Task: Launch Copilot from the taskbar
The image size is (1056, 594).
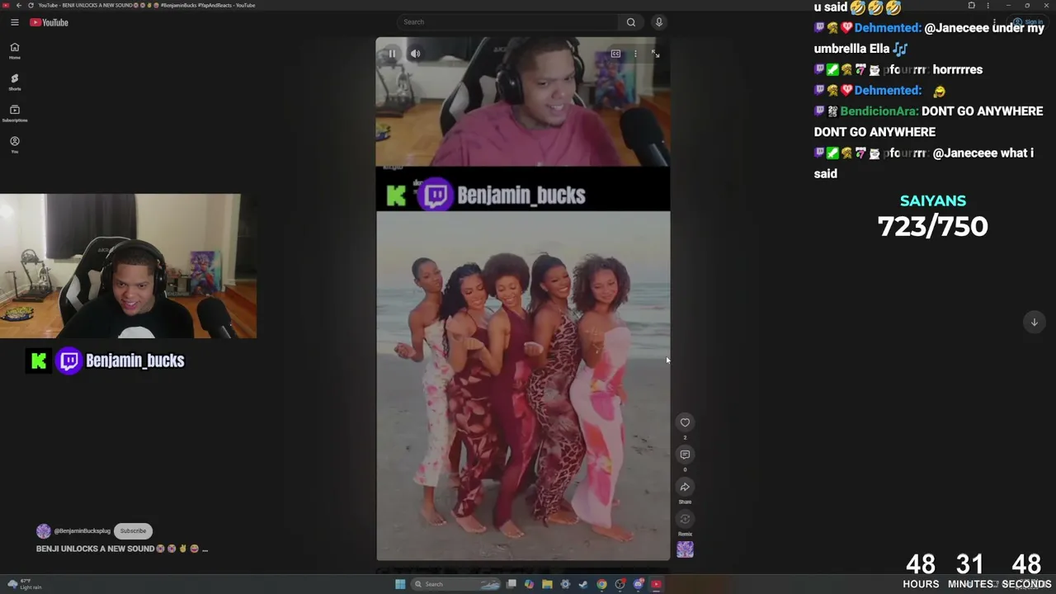Action: (x=529, y=584)
